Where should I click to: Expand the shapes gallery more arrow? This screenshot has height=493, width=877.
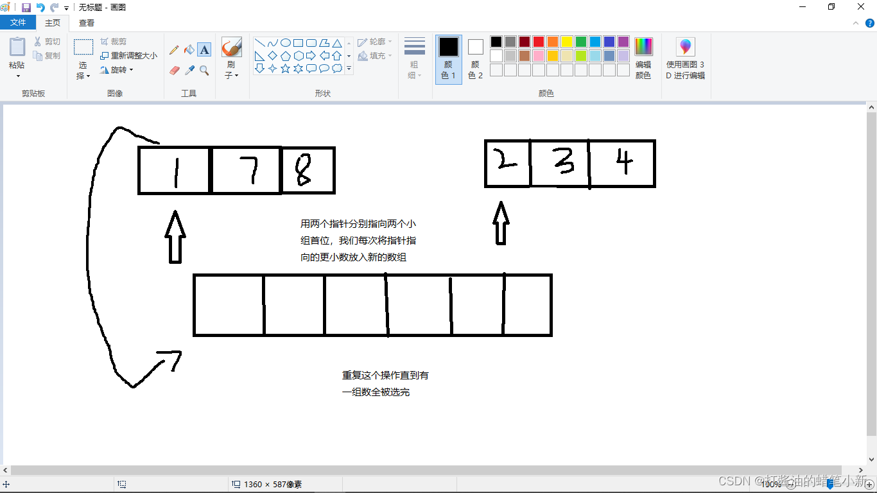click(349, 68)
